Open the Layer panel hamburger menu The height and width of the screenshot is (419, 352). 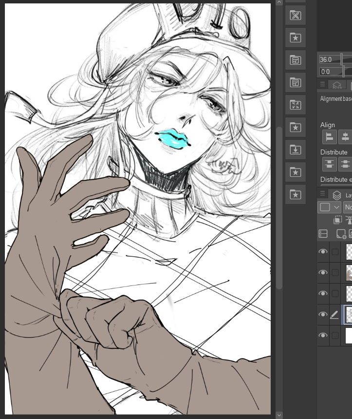pos(322,193)
